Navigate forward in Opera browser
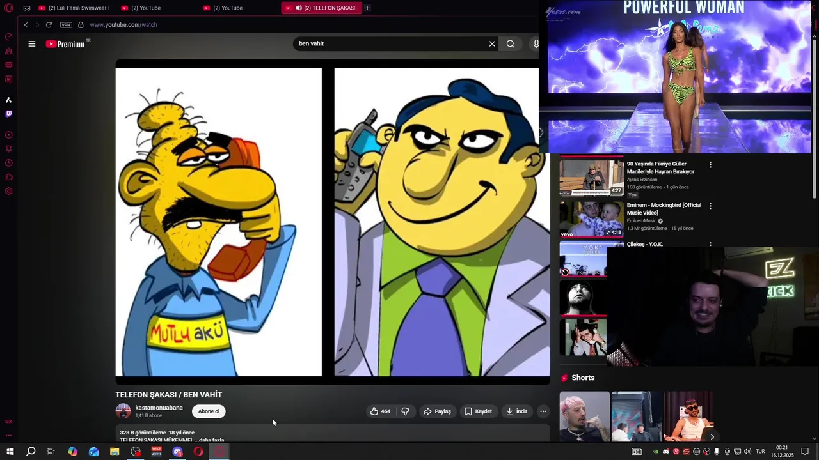This screenshot has width=819, height=460. pos(37,25)
